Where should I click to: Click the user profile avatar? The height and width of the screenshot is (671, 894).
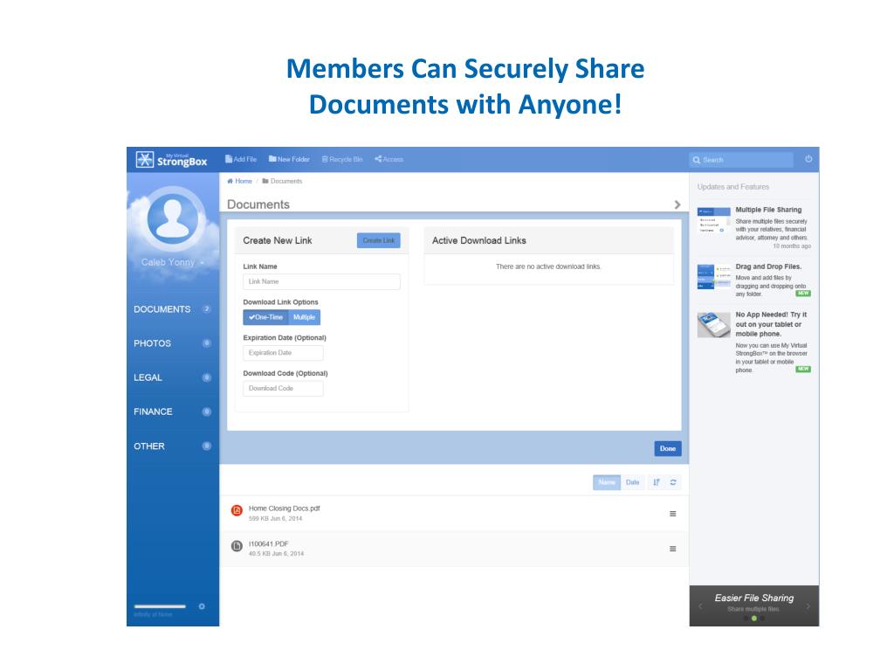click(x=173, y=218)
